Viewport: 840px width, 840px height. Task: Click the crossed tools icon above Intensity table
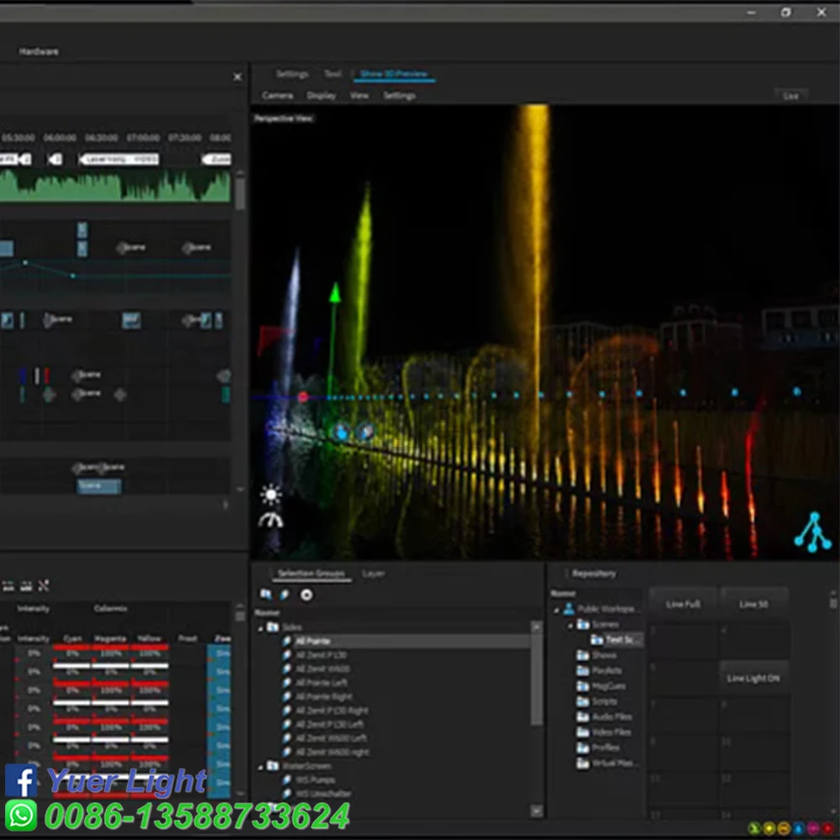(44, 585)
